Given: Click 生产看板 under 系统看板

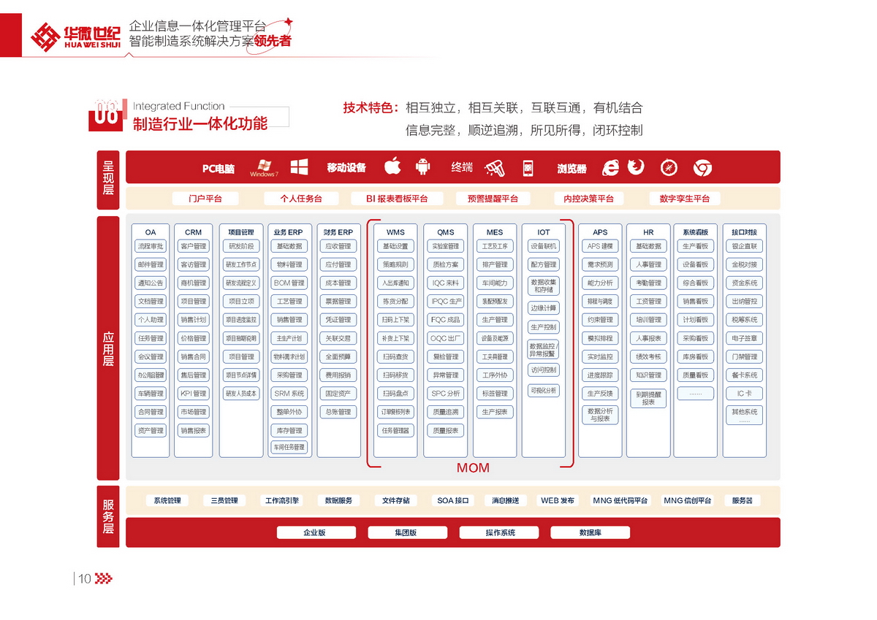Looking at the screenshot, I should click(x=695, y=246).
